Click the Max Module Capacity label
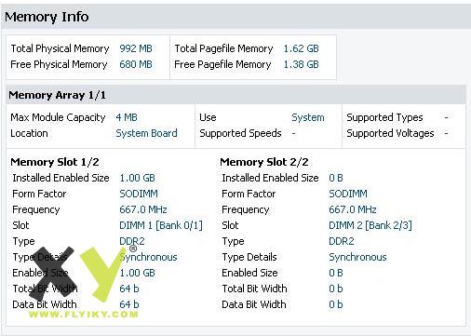The width and height of the screenshot is (471, 336). tap(58, 117)
